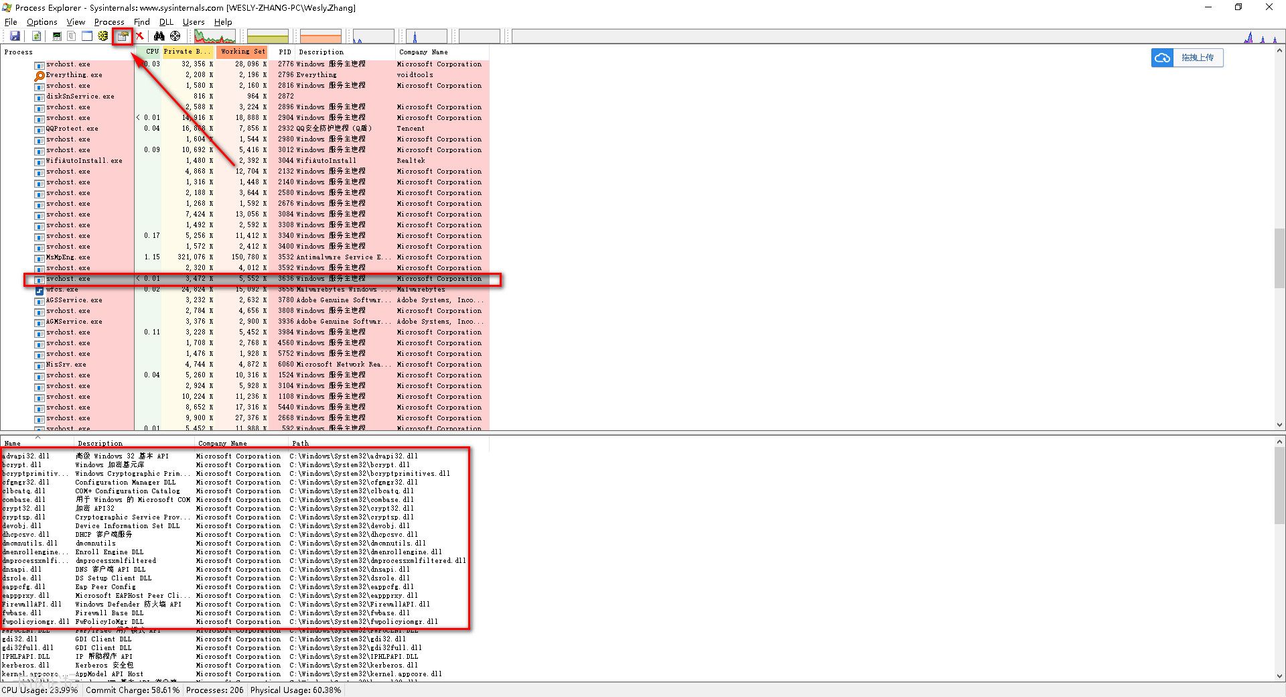Click the Save toolbar icon

click(x=15, y=36)
